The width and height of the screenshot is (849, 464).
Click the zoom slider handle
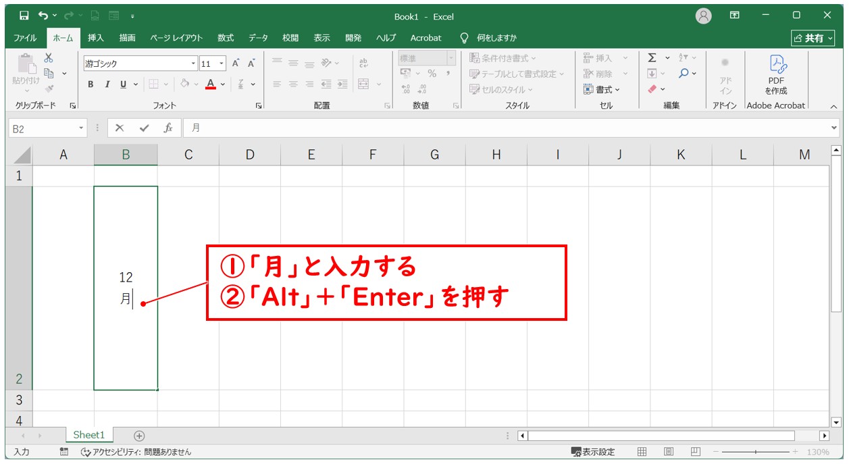click(756, 452)
